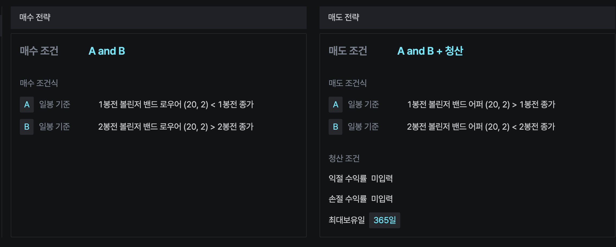Image resolution: width=616 pixels, height=247 pixels.
Task: Click the A badge in sell conditions
Action: (x=336, y=104)
